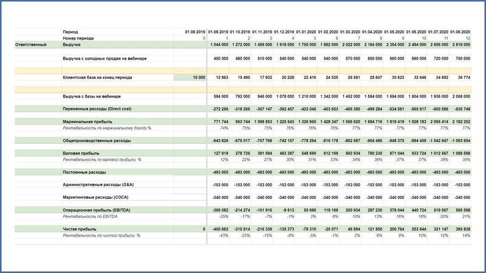486x273 pixels.
Task: Select Административные расходы (G&A) label
Action: [x=98, y=185]
